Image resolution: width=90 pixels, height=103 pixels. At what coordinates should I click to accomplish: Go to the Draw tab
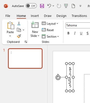[48, 16]
